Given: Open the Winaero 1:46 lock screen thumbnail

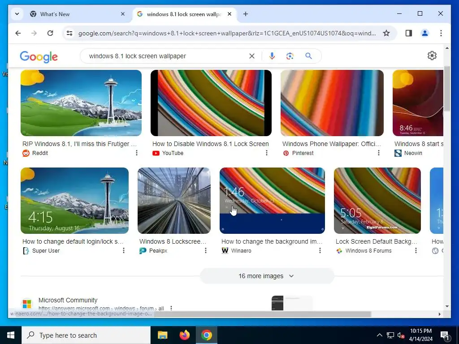Looking at the screenshot, I should pos(272,201).
